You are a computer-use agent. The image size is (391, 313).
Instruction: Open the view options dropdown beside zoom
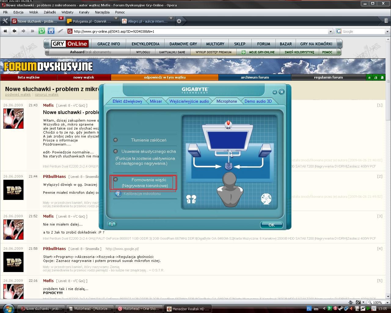(363, 302)
